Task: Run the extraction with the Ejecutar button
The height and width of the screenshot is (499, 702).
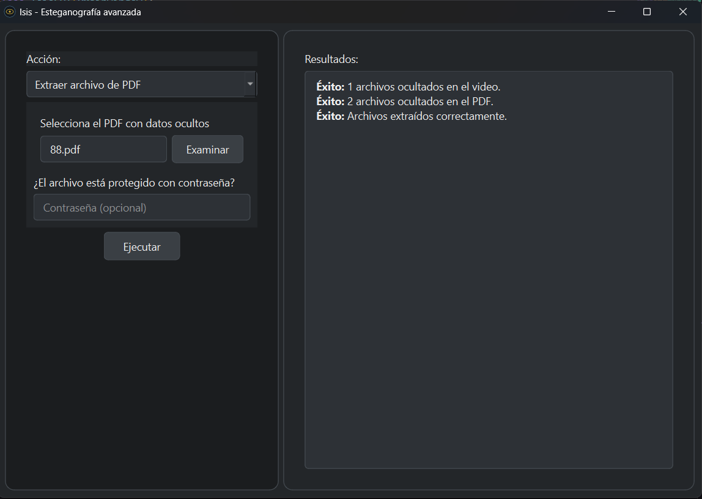Action: click(x=142, y=247)
